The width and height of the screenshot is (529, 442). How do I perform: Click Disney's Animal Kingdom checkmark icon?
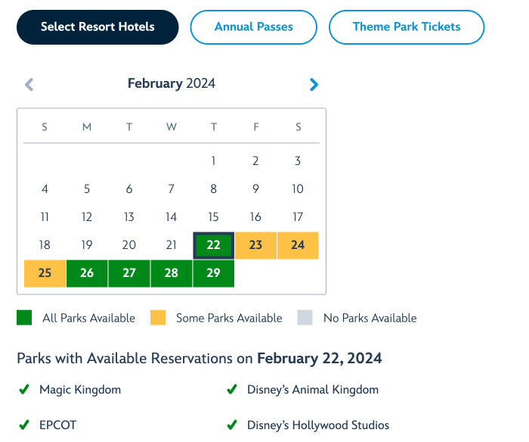tap(232, 391)
